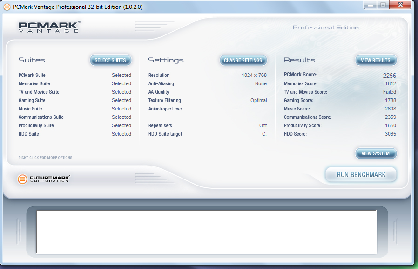Click the HDD Suite target value C:
The image size is (418, 269).
(x=264, y=134)
